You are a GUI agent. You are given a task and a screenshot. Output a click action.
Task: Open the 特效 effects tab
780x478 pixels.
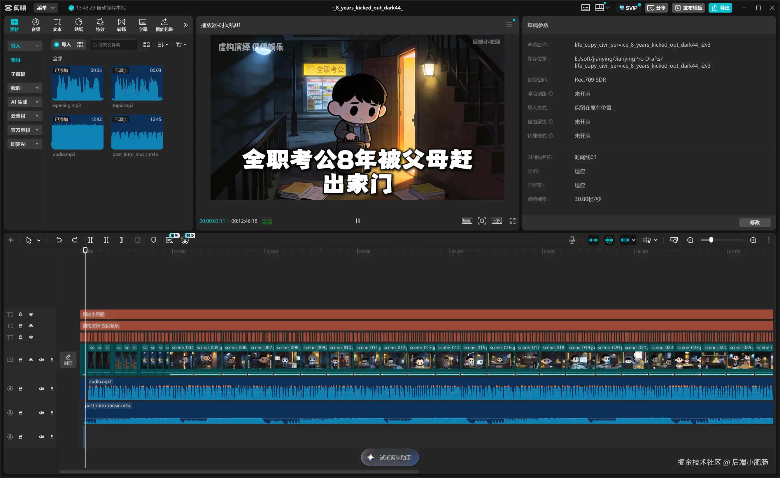(x=100, y=25)
